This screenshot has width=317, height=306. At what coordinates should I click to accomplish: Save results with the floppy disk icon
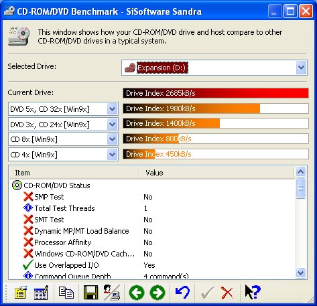pos(90,292)
